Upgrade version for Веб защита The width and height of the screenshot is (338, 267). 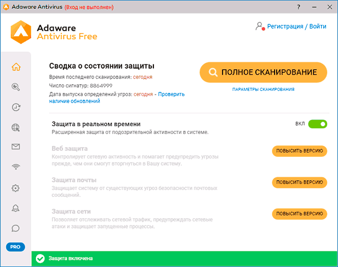(x=300, y=151)
